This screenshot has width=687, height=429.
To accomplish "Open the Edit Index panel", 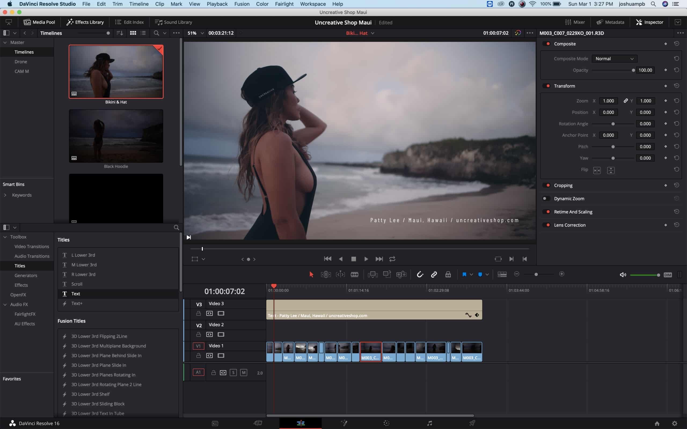I will (129, 22).
